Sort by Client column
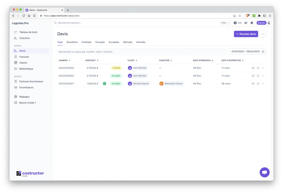Image resolution: width=283 pixels, height=193 pixels. (x=132, y=60)
